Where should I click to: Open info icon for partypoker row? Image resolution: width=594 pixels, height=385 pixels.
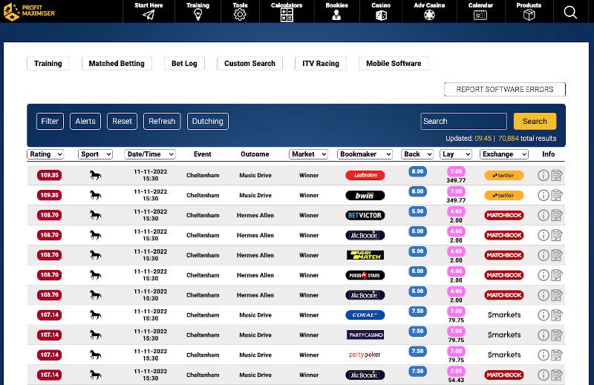click(x=544, y=355)
